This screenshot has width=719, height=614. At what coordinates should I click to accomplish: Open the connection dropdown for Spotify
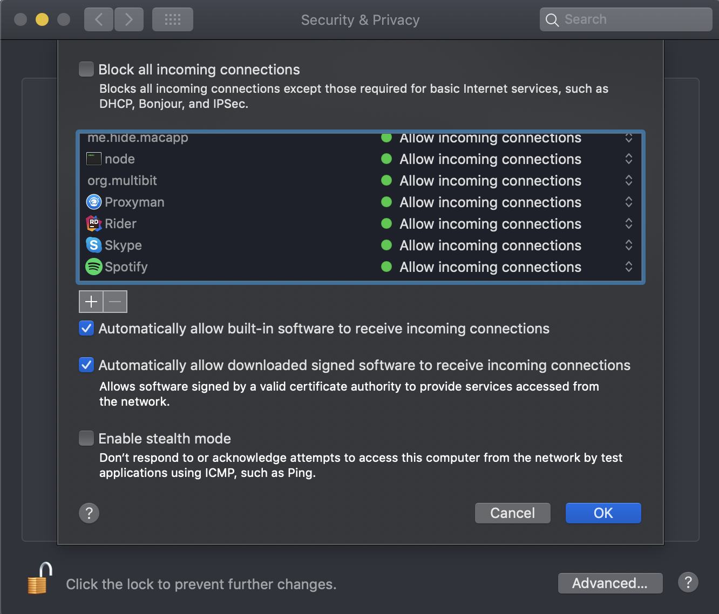[628, 267]
